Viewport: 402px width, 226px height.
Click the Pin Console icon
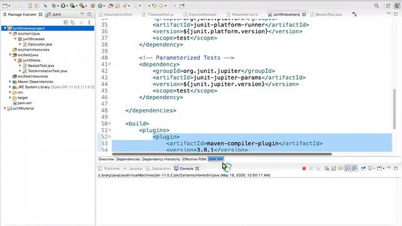[x=363, y=168]
